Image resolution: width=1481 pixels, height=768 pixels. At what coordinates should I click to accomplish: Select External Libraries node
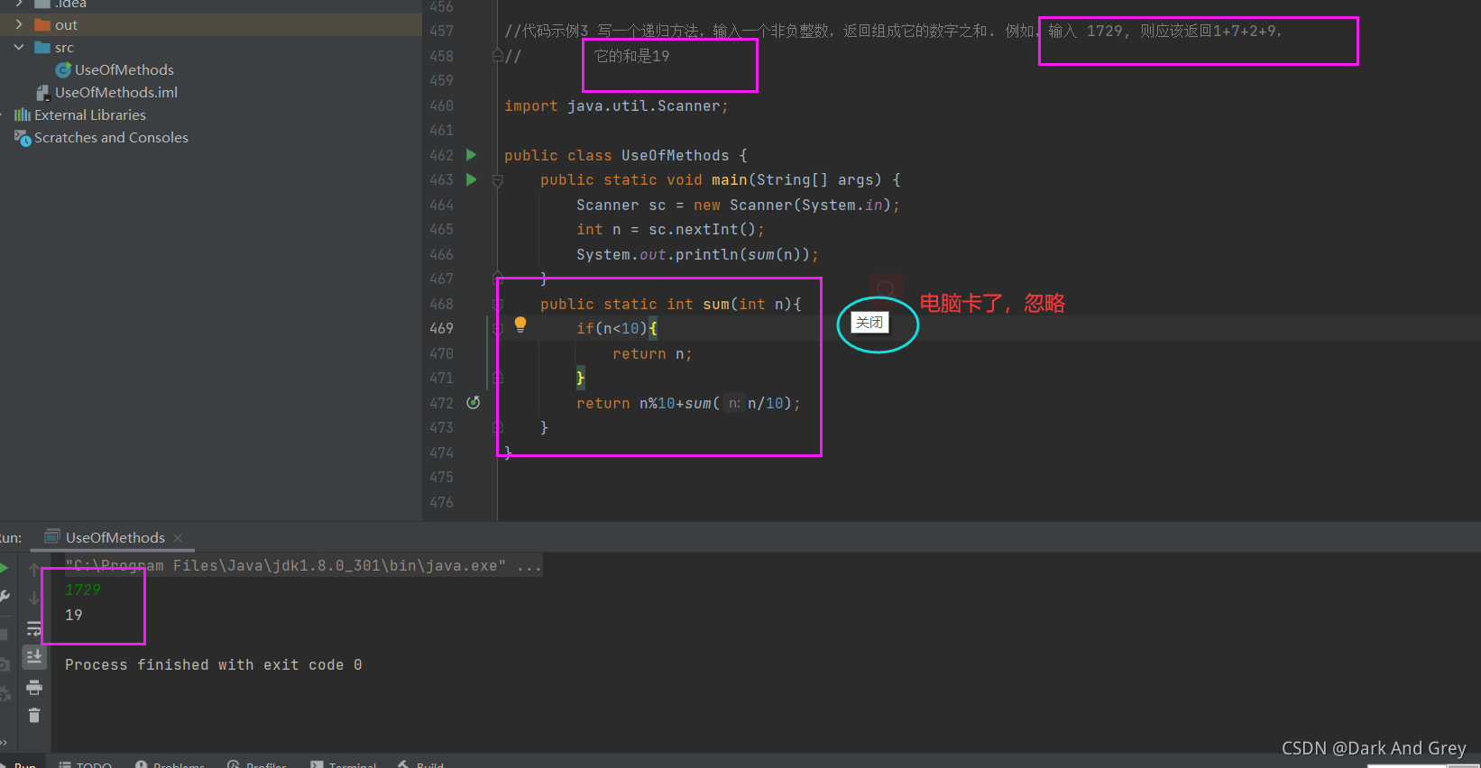[x=90, y=115]
